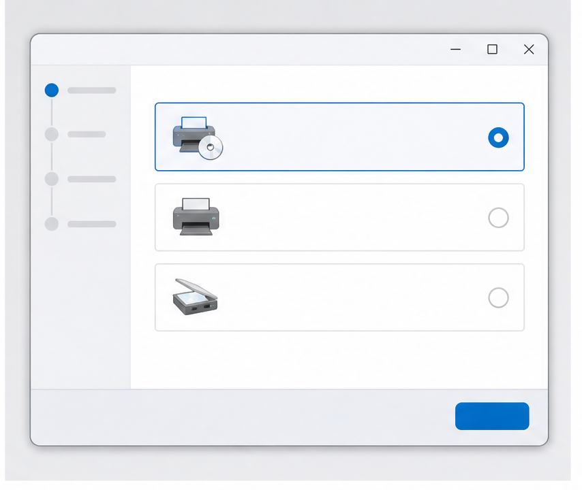Maximize the setup wizard window

pyautogui.click(x=492, y=49)
